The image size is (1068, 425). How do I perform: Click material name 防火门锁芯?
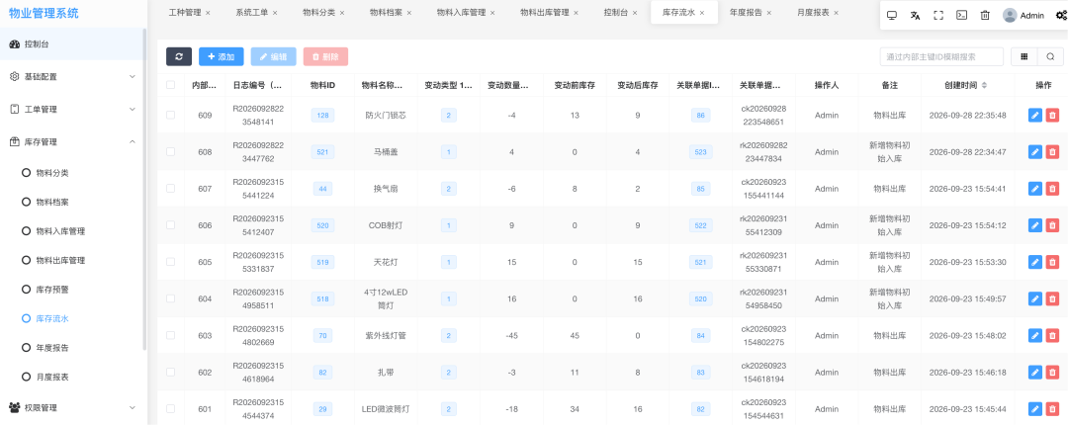[x=386, y=115]
